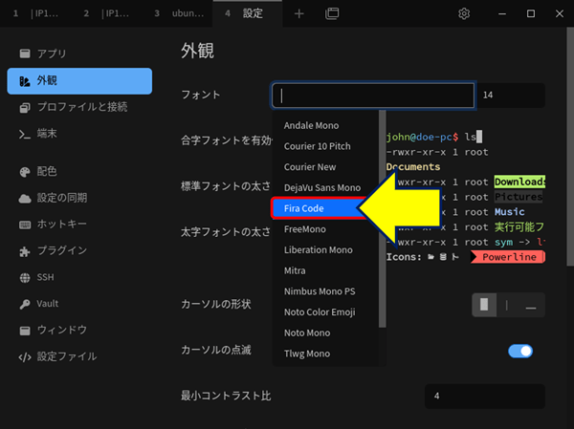Choose Noto Color Emoji font
Screen dimensions: 574x429
pos(325,312)
